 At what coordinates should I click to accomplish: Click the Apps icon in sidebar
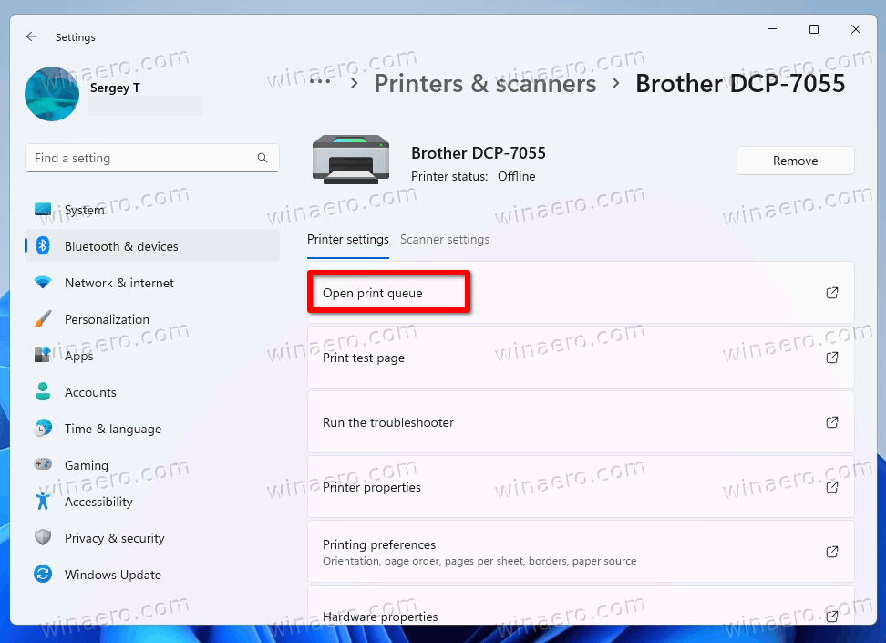pyautogui.click(x=43, y=355)
